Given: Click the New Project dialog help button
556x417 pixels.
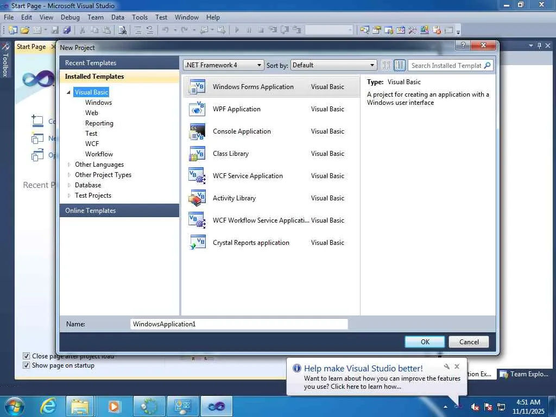Looking at the screenshot, I should (463, 45).
